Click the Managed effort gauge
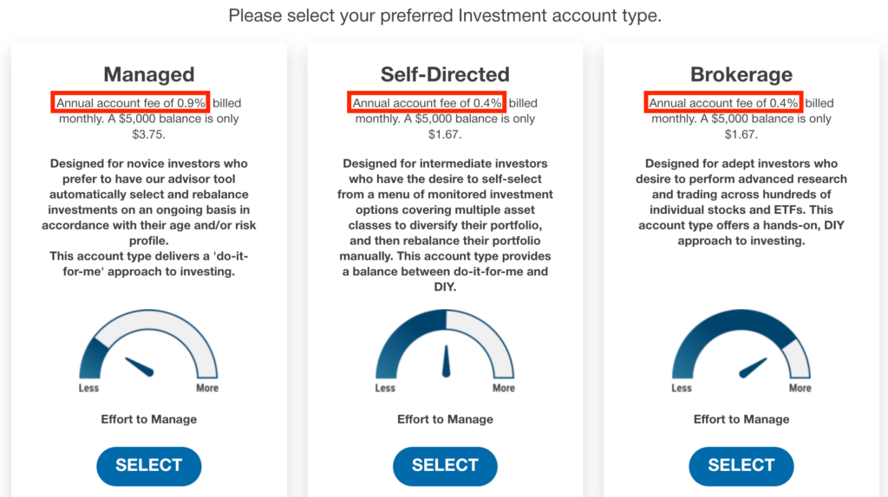This screenshot has width=888, height=497. click(148, 344)
